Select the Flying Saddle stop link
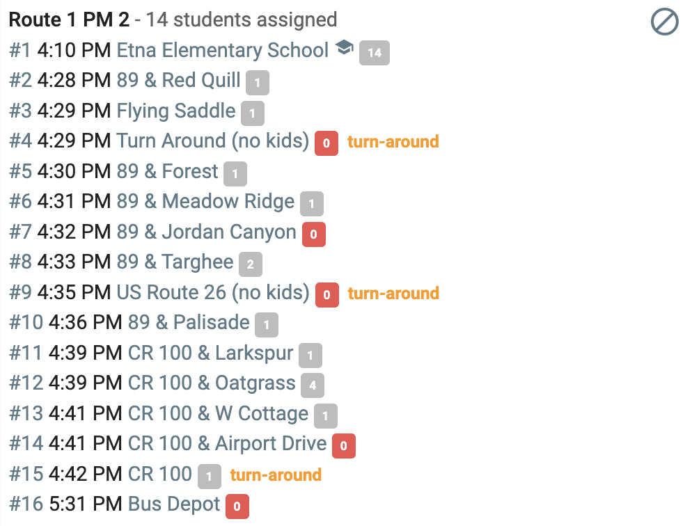Screen dimensions: 685x526 [x=176, y=111]
